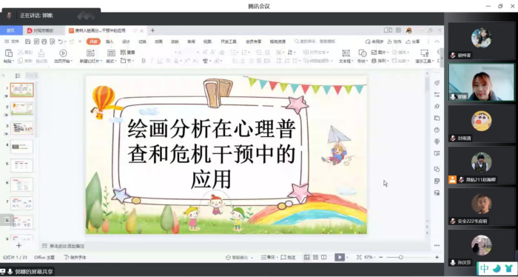The image size is (518, 277).
Task: Open the 文件 file menu
Action: (12, 41)
